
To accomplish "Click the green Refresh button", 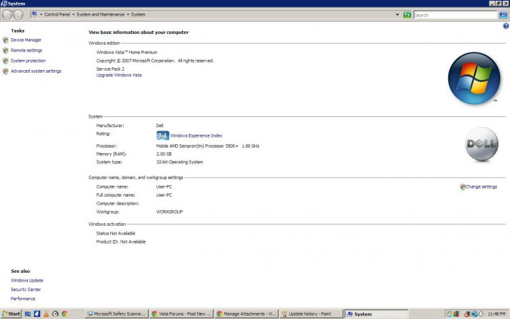I will coord(407,15).
